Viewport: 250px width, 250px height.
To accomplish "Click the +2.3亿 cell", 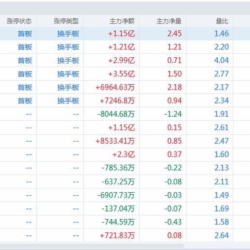I will click(x=123, y=155).
